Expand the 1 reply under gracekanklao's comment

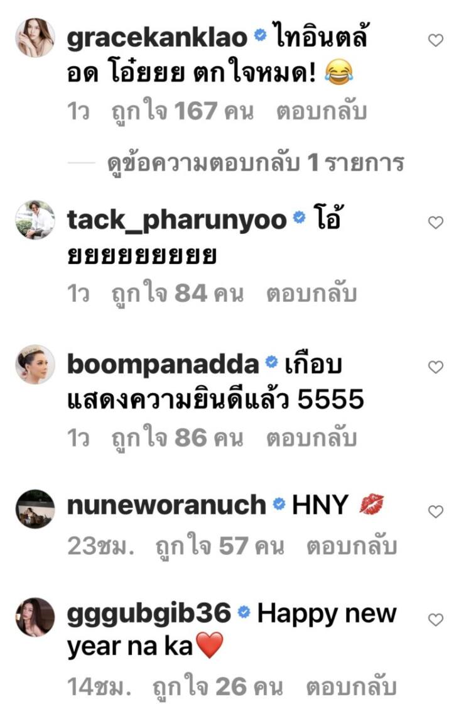pos(256,163)
